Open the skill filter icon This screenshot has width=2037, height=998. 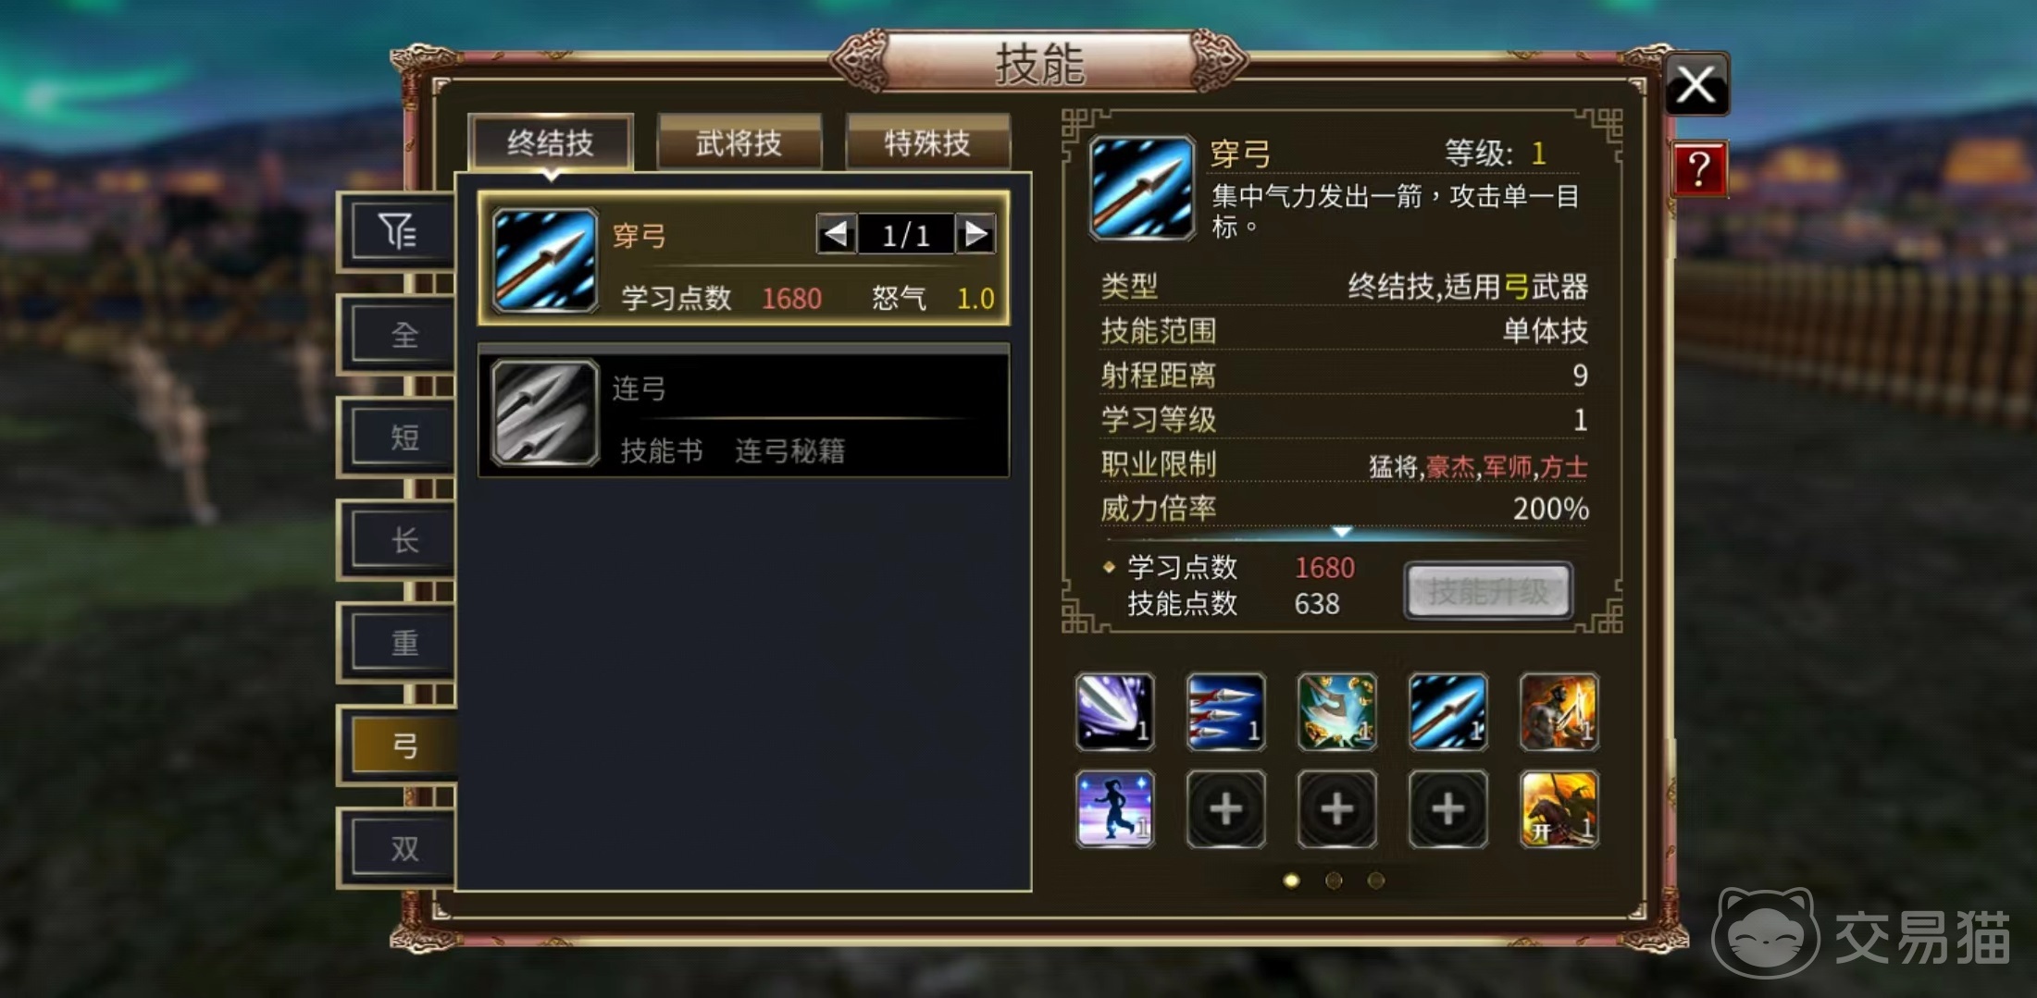[x=398, y=231]
